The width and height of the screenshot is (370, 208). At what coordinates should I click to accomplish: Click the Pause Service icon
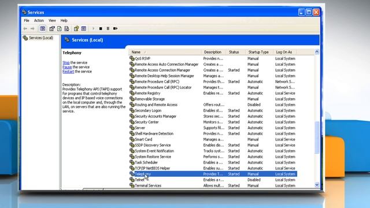point(108,28)
